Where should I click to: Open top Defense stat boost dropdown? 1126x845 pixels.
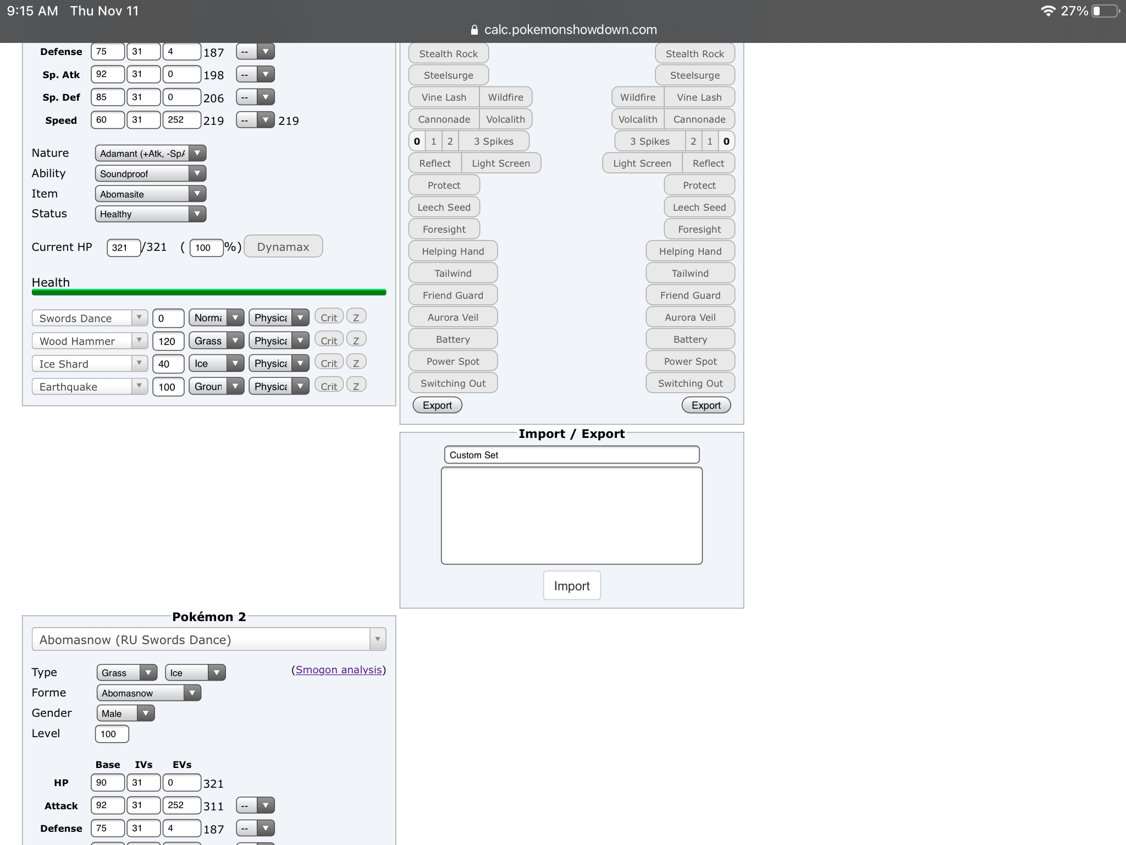(255, 52)
